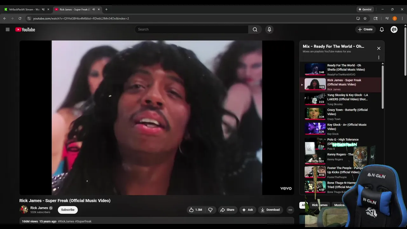This screenshot has height=229, width=407.
Task: Open the Rick James channel avatar
Action: (x=24, y=210)
